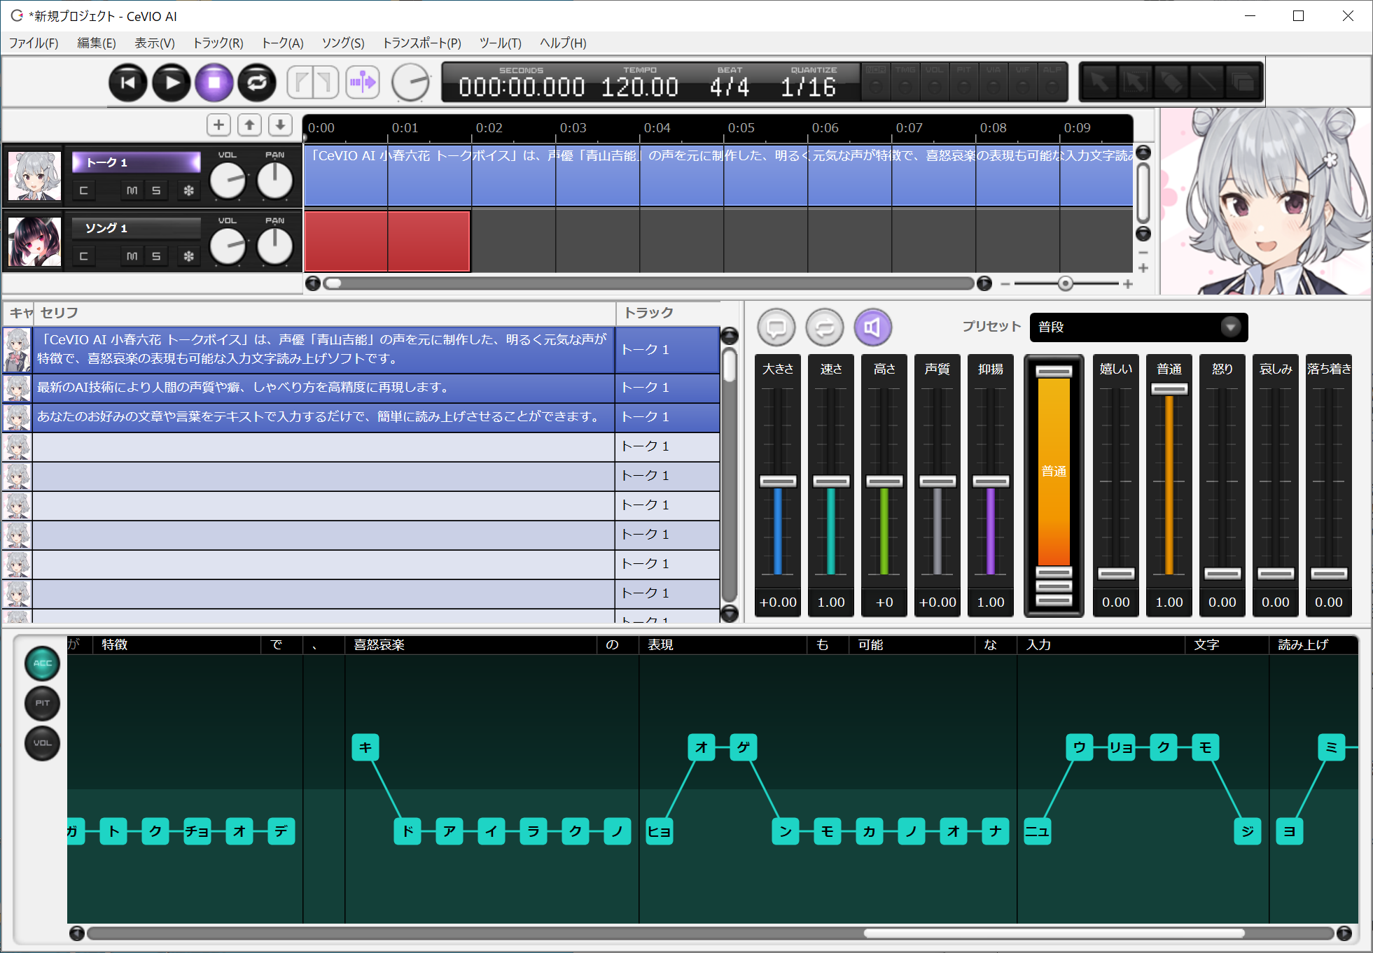Click the speech bubble icon button
This screenshot has height=953, width=1373.
(776, 327)
